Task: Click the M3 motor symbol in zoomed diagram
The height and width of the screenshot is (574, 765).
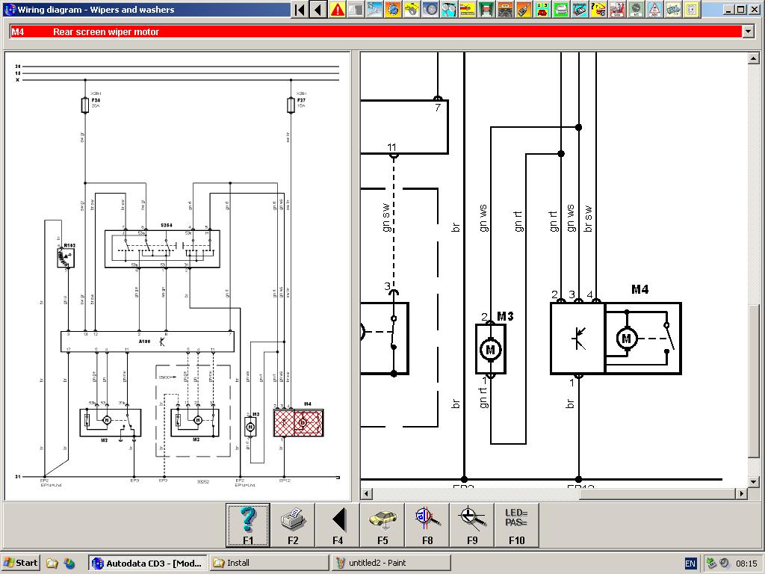Action: pos(490,348)
